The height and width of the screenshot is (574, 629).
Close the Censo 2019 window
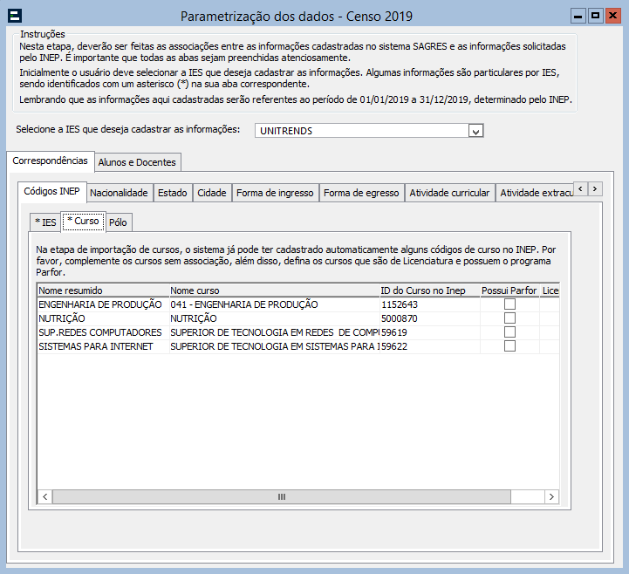[x=613, y=15]
